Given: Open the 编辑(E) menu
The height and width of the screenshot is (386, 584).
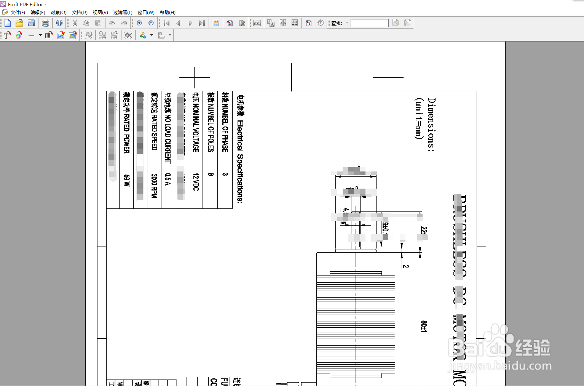Looking at the screenshot, I should 38,13.
